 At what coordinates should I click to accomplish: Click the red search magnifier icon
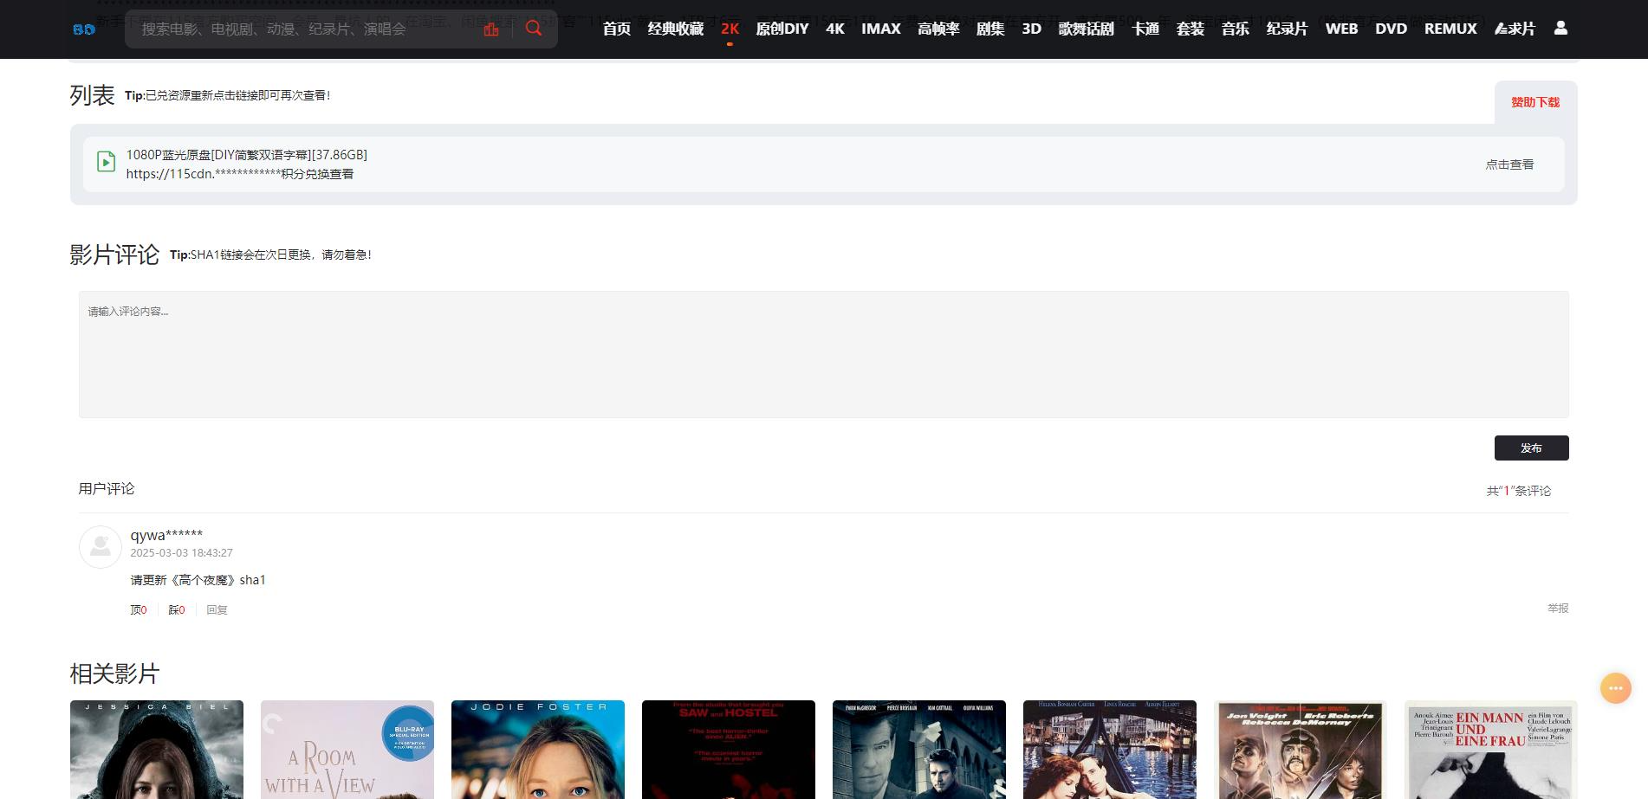pos(534,29)
